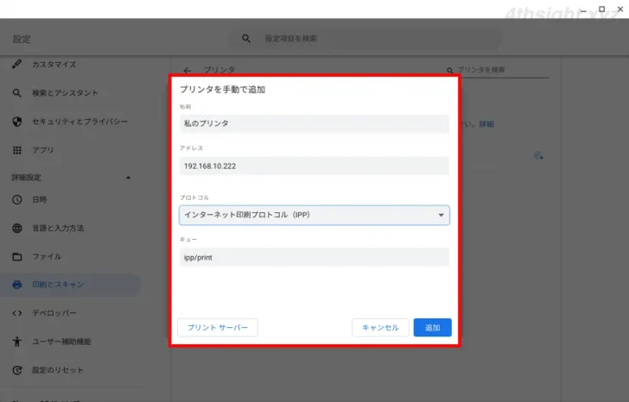629x402 pixels.
Task: Click the Customize paintbrush icon in sidebar
Action: click(17, 64)
